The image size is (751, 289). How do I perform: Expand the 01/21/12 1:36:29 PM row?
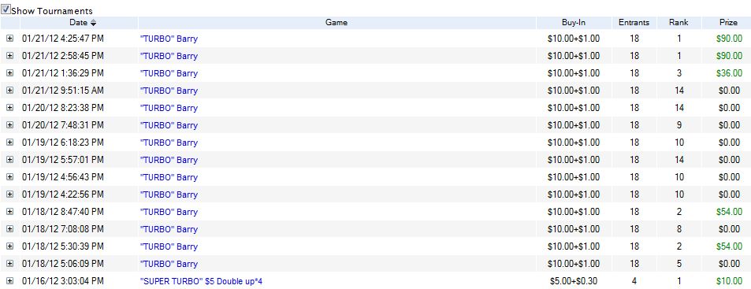pos(10,73)
